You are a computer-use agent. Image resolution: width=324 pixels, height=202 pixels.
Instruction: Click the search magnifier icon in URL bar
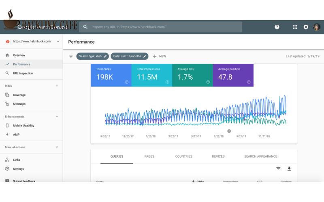click(x=85, y=27)
